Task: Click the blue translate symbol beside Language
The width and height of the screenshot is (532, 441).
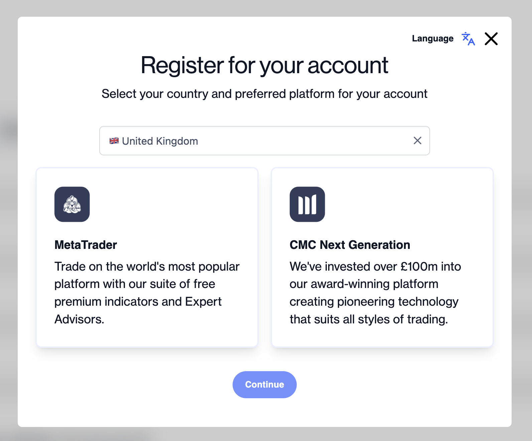Action: (468, 39)
